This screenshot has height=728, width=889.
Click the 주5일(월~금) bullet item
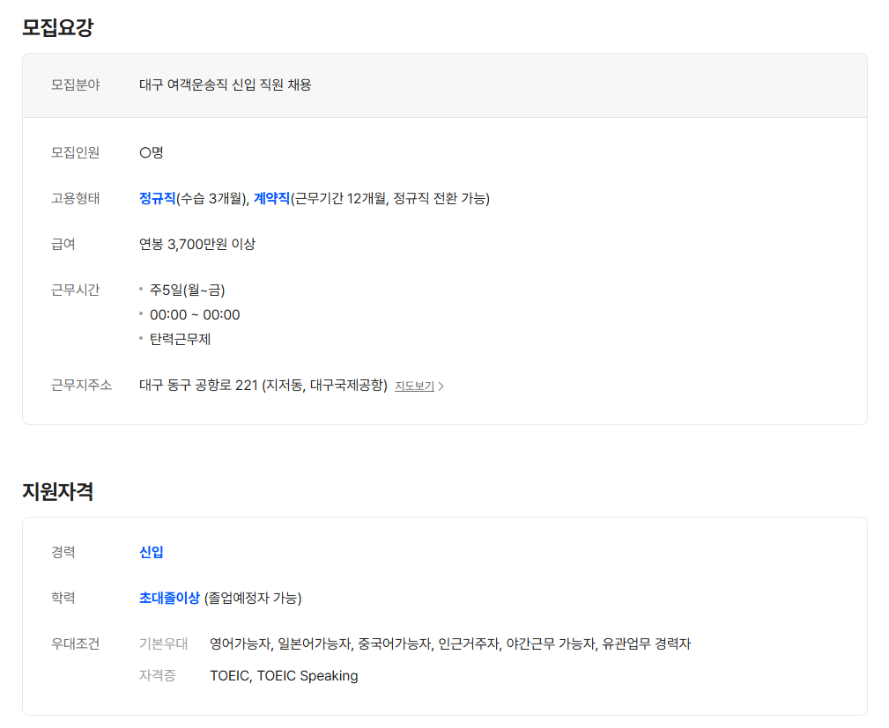pos(181,290)
